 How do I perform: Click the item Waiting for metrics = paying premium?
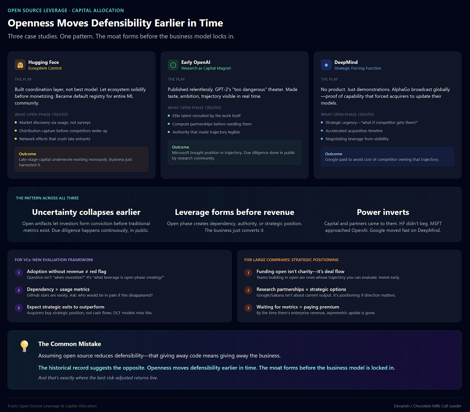tap(298, 307)
